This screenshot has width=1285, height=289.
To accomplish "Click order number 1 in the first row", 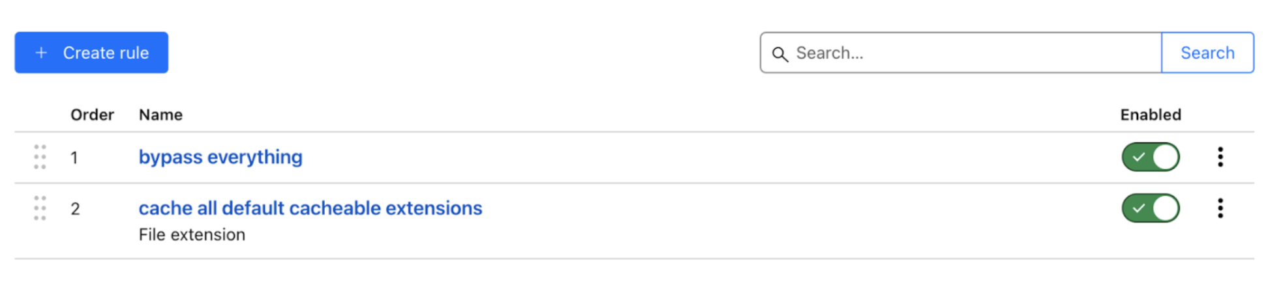I will [74, 158].
